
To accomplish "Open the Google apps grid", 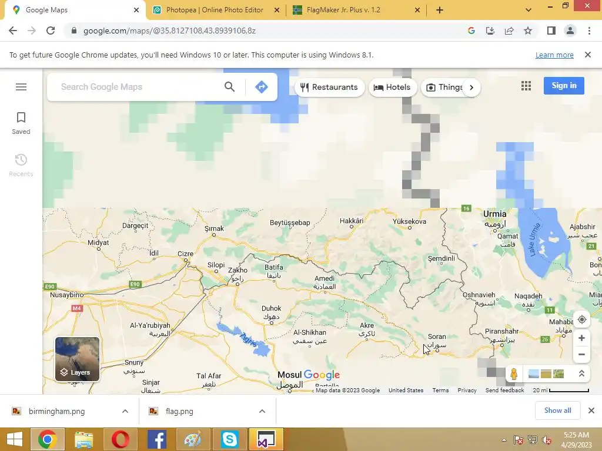I will click(x=526, y=86).
